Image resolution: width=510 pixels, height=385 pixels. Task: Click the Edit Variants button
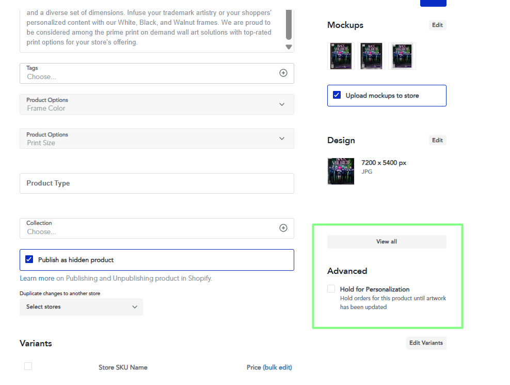point(426,343)
